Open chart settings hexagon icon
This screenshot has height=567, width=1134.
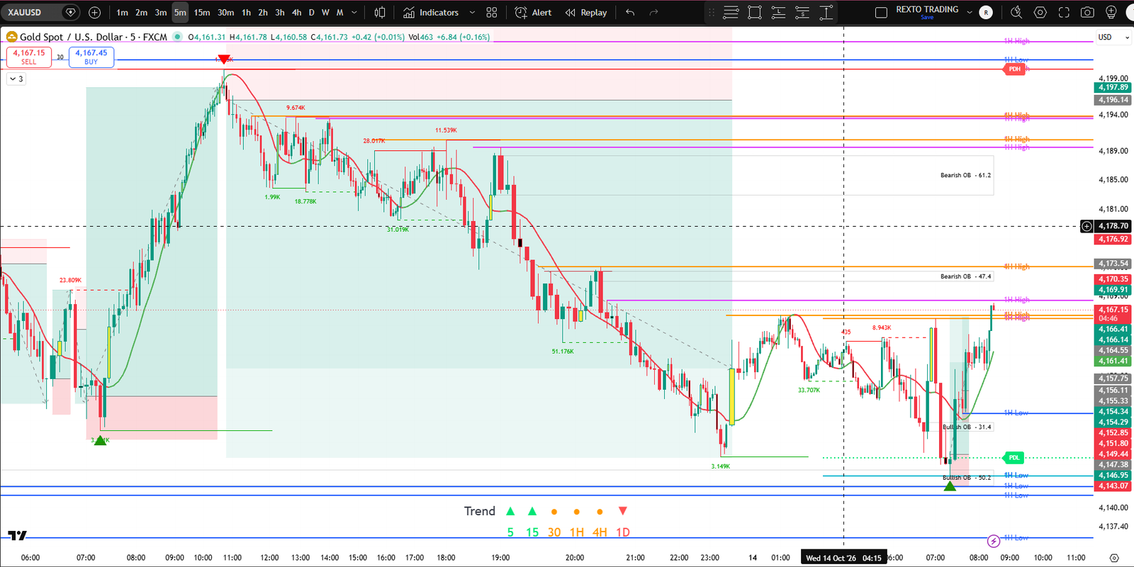(1040, 12)
